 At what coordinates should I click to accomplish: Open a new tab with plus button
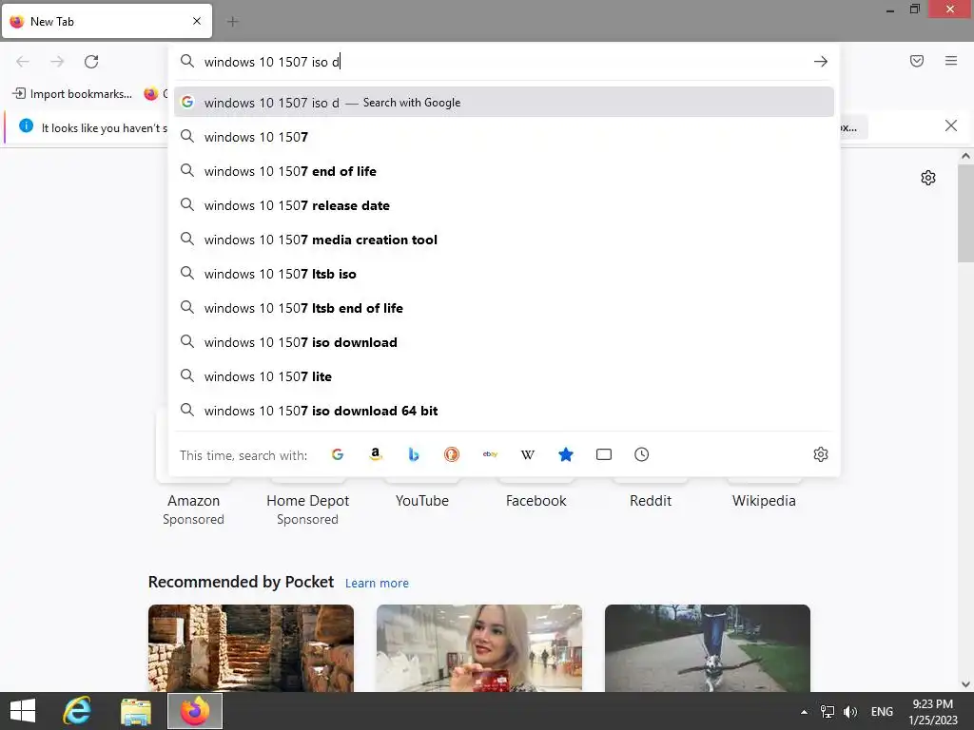232,22
